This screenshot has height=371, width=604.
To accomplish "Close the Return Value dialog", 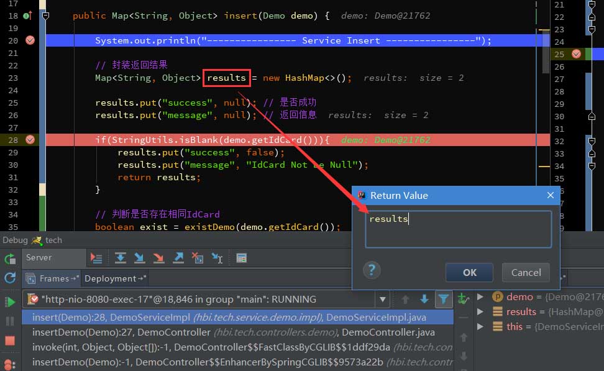I will 551,195.
